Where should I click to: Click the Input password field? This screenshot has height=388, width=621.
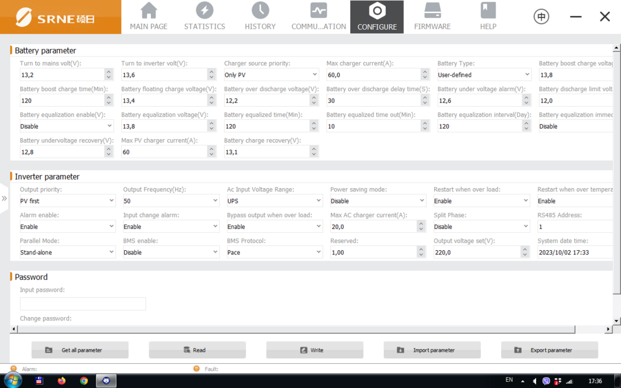(83, 304)
